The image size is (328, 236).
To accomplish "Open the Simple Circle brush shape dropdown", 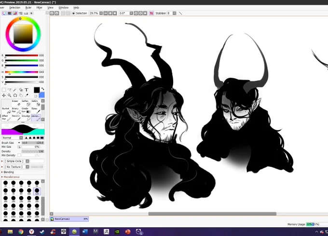I will 27,161.
